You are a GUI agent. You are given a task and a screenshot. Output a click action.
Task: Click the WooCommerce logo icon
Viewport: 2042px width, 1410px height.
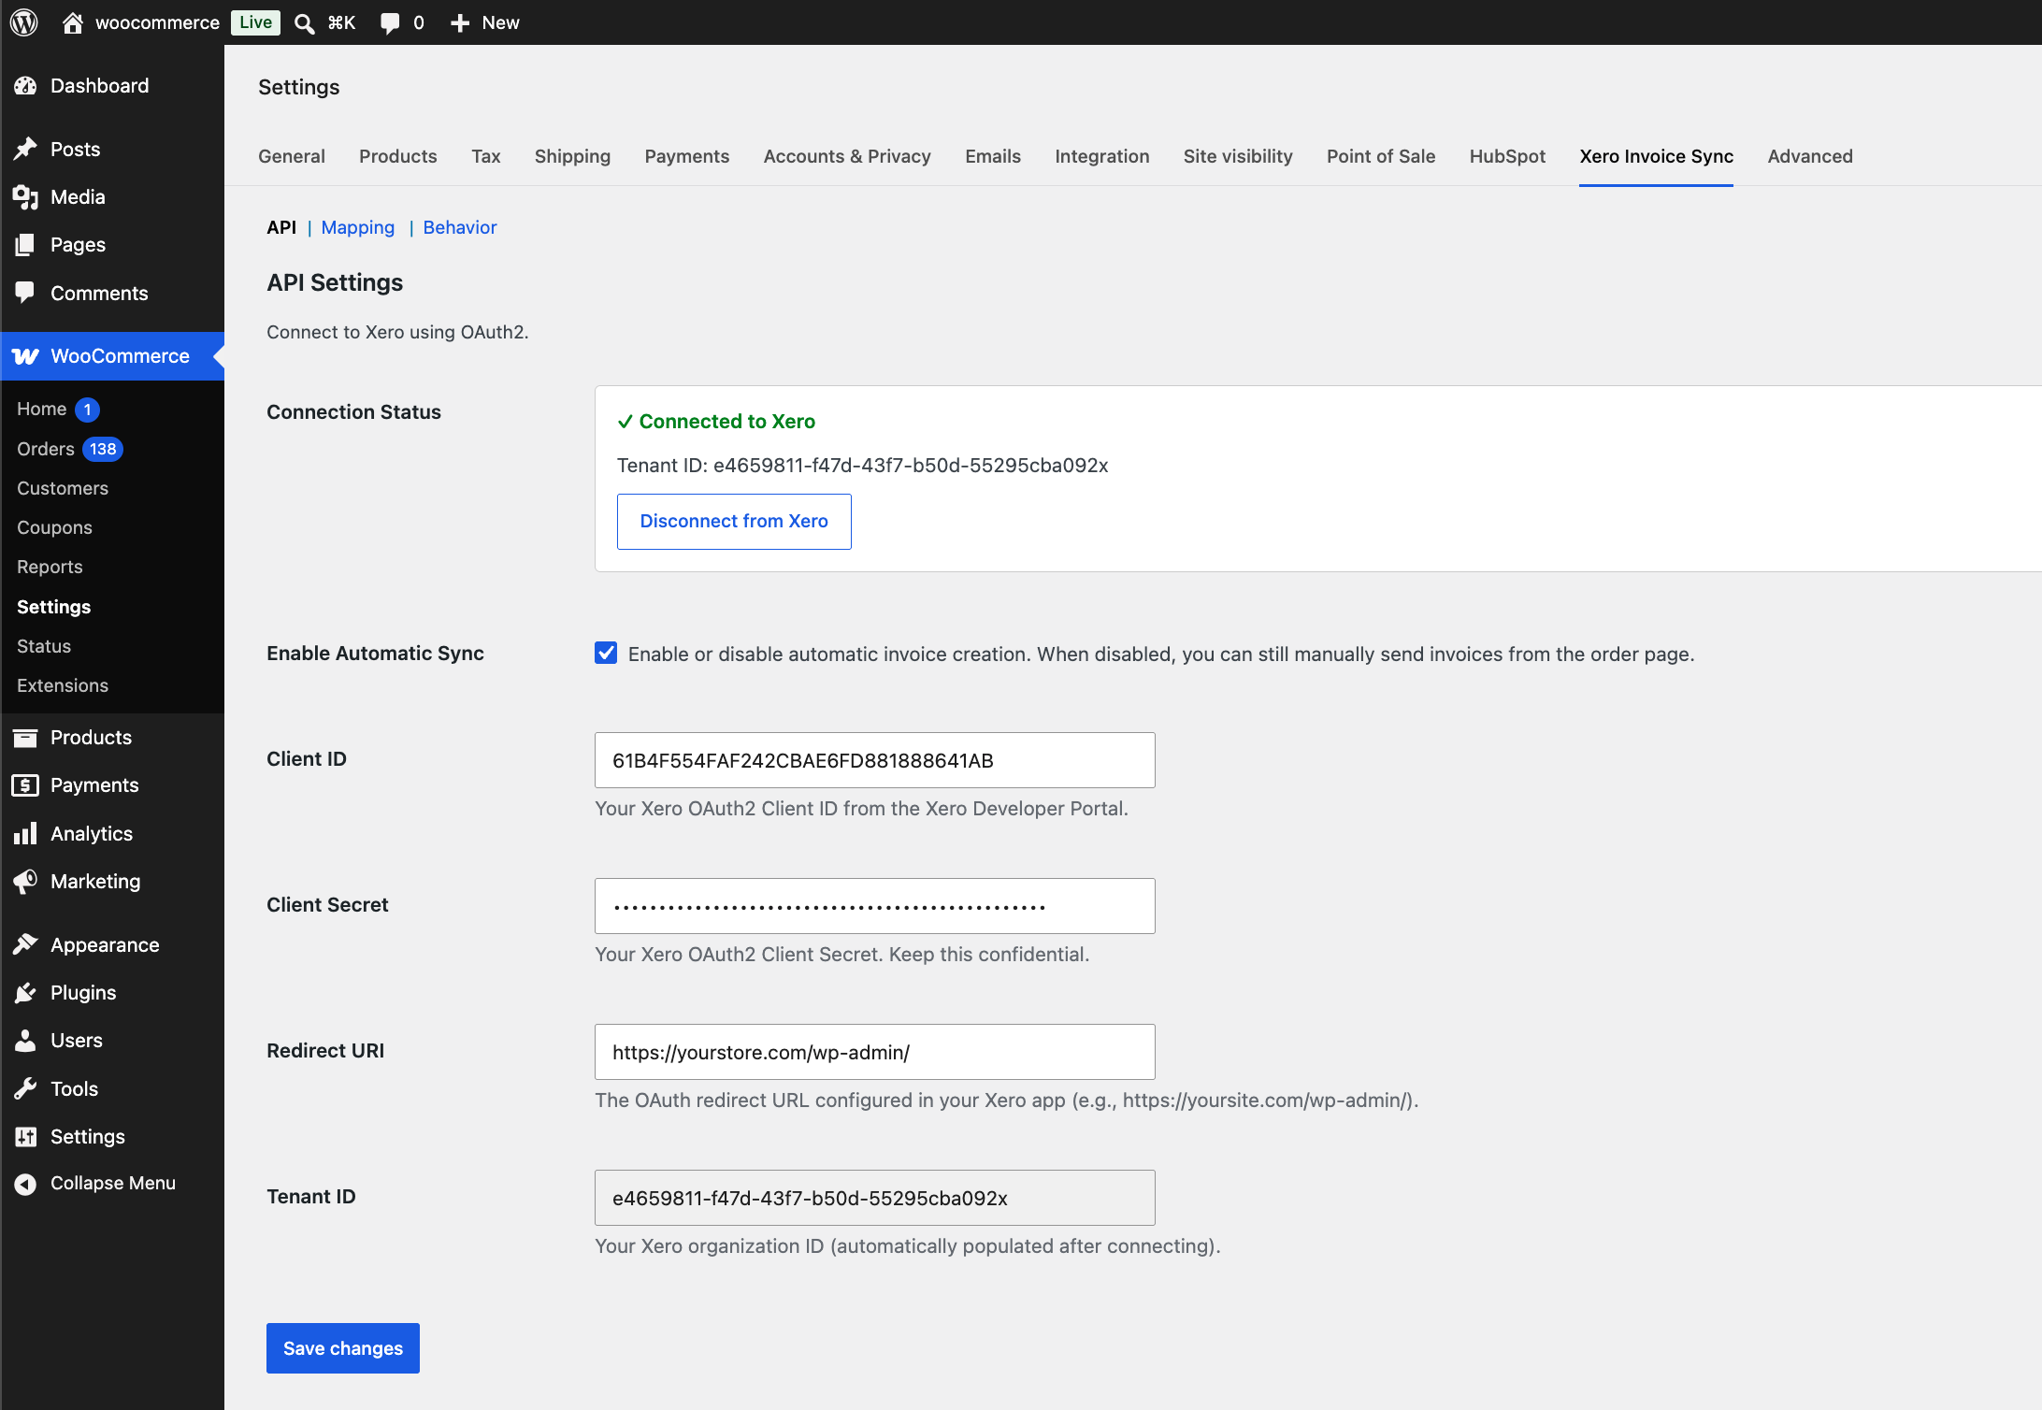pos(25,356)
